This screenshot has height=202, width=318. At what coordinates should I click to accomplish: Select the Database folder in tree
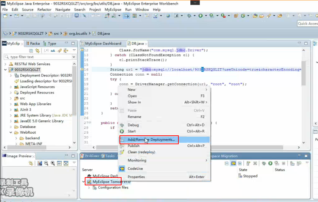(x=28, y=127)
